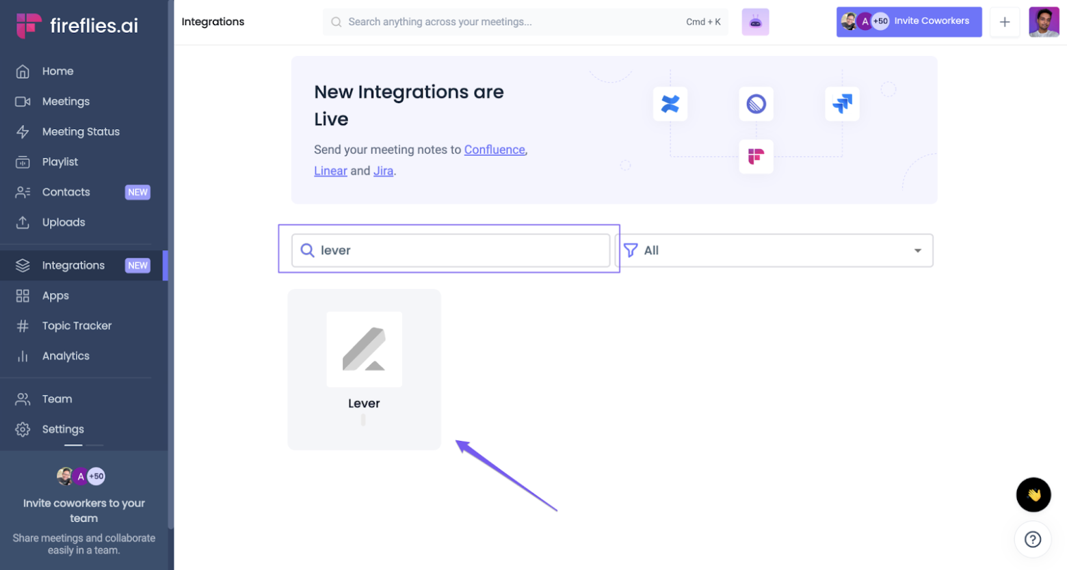Open the Team page
The height and width of the screenshot is (570, 1067).
pos(82,398)
